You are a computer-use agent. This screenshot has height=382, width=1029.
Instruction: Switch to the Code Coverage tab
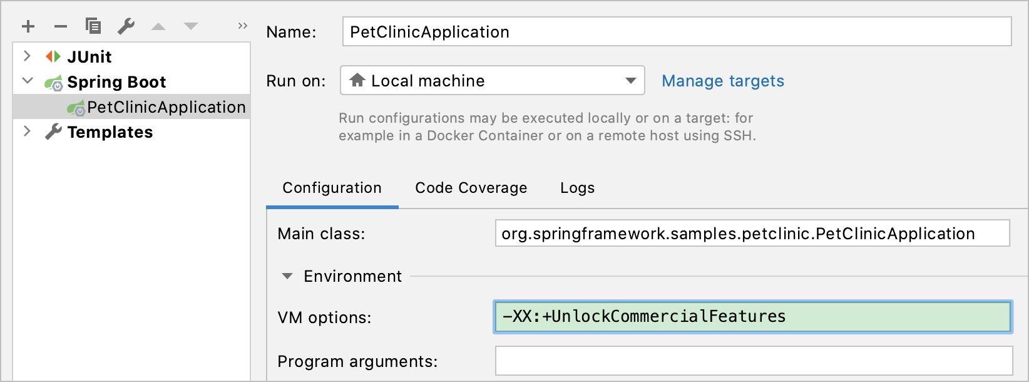point(471,188)
